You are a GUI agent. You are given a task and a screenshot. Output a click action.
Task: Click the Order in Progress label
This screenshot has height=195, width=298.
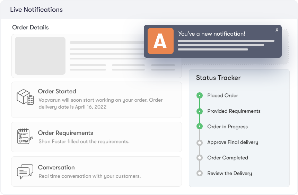pos(228,127)
